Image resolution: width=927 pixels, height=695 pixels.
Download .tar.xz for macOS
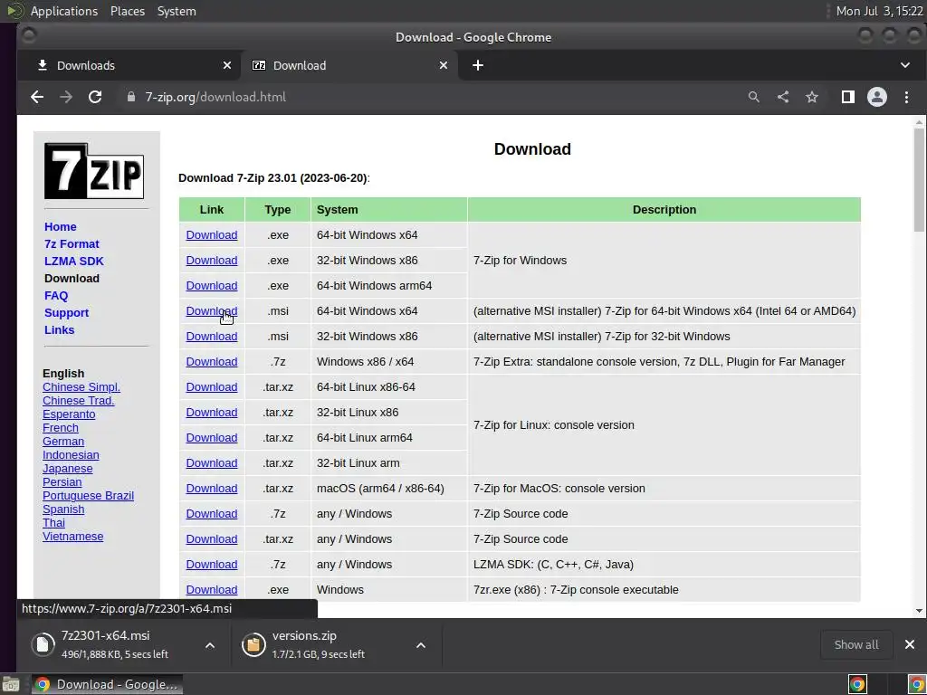212,490
